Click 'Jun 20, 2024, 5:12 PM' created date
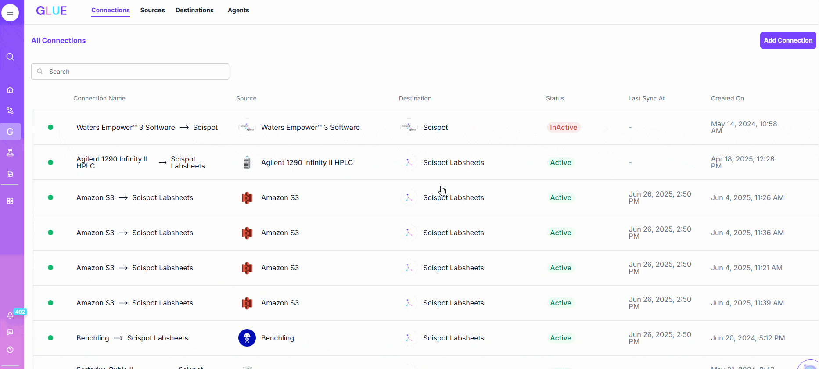819x369 pixels. [748, 338]
